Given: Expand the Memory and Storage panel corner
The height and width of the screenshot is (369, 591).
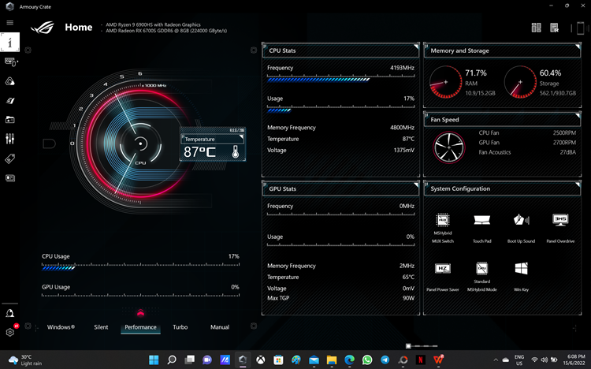Looking at the screenshot, I should (578, 47).
